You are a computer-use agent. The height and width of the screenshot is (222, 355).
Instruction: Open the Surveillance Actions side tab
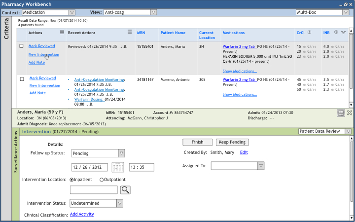(x=16, y=152)
